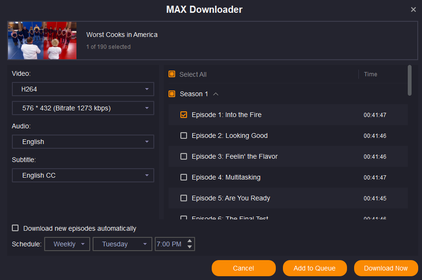Click the Episode 1: Into the Fire title
The width and height of the screenshot is (422, 280).
[226, 115]
